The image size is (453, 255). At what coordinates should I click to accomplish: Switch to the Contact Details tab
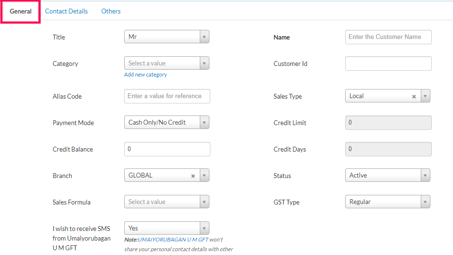(66, 11)
